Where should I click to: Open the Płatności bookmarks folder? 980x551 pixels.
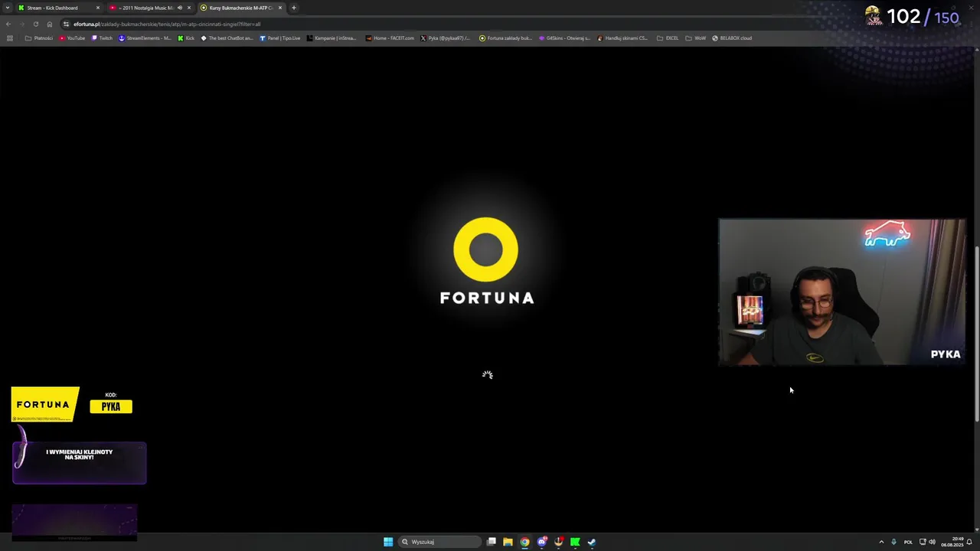click(39, 38)
